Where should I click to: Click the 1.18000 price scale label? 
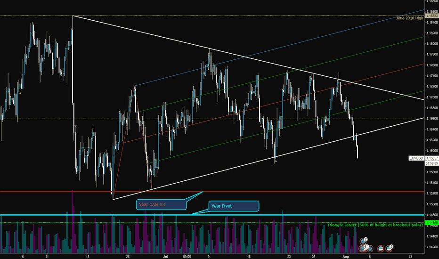point(432,44)
